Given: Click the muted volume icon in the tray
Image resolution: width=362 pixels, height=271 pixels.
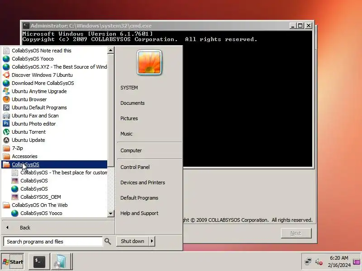Looking at the screenshot, I should point(319,262).
